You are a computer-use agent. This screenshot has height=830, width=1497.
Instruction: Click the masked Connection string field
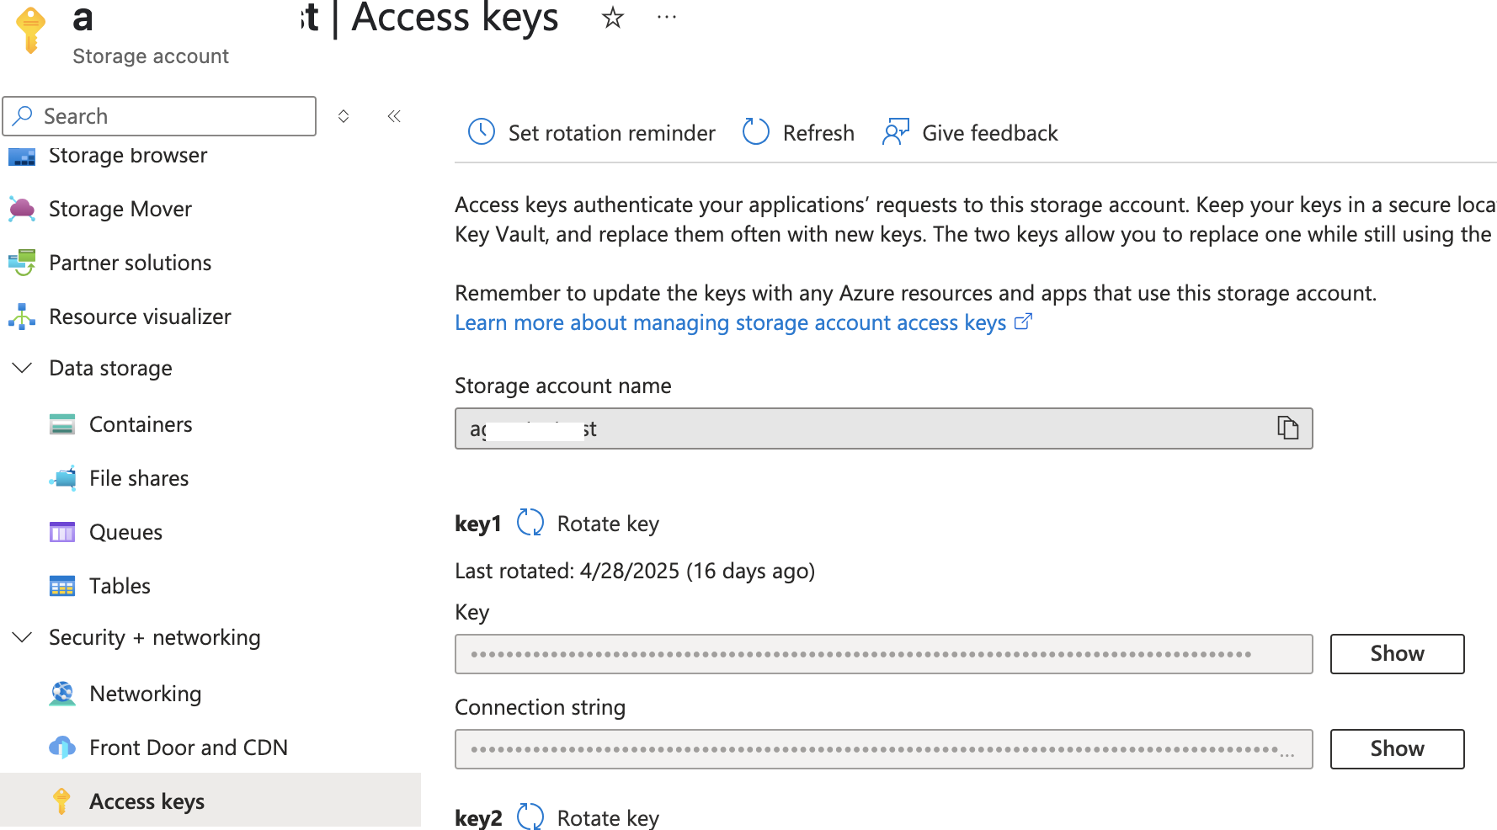pyautogui.click(x=883, y=749)
